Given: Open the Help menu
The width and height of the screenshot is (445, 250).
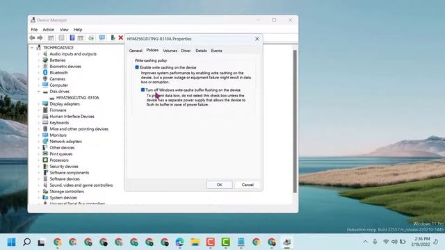Looking at the screenshot, I should [78, 29].
